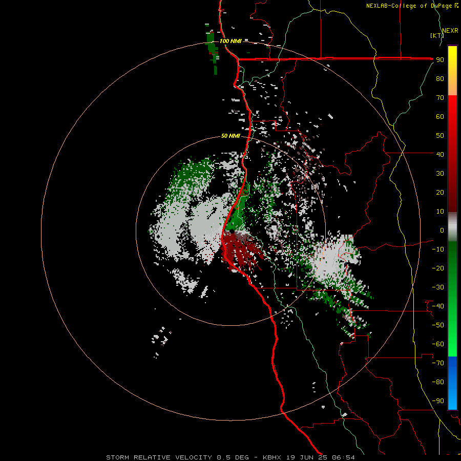The width and height of the screenshot is (461, 461).
Task: Click the NEXR label above the scale
Action: [450, 31]
